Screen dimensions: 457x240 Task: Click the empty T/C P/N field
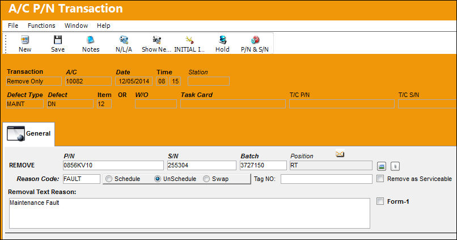point(342,104)
